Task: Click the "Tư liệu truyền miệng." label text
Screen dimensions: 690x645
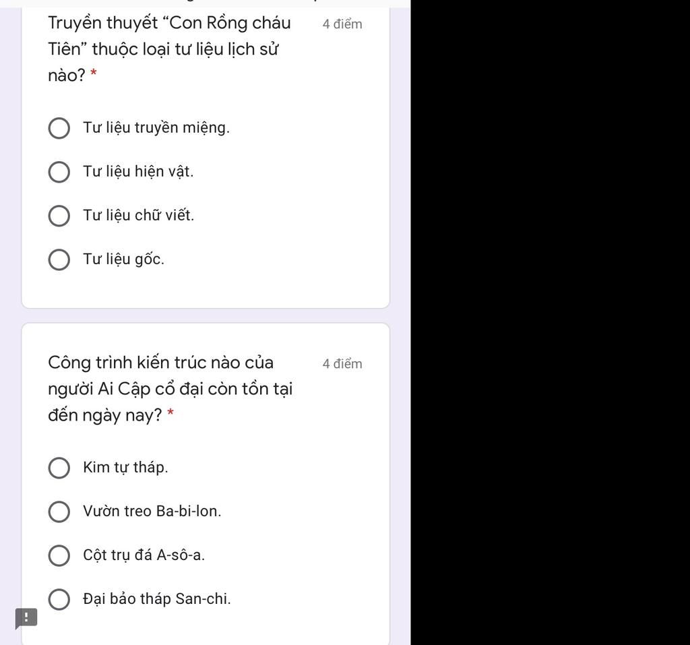Action: pyautogui.click(x=156, y=127)
